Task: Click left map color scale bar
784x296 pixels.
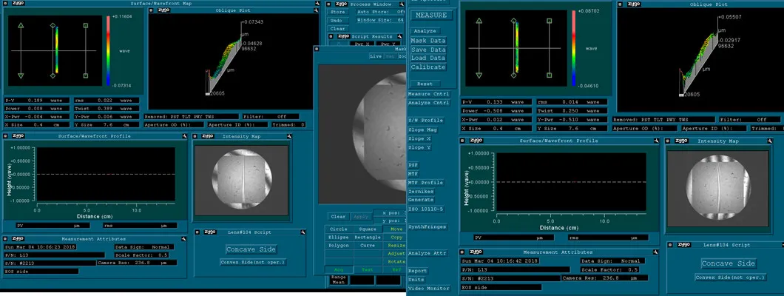Action: click(108, 50)
